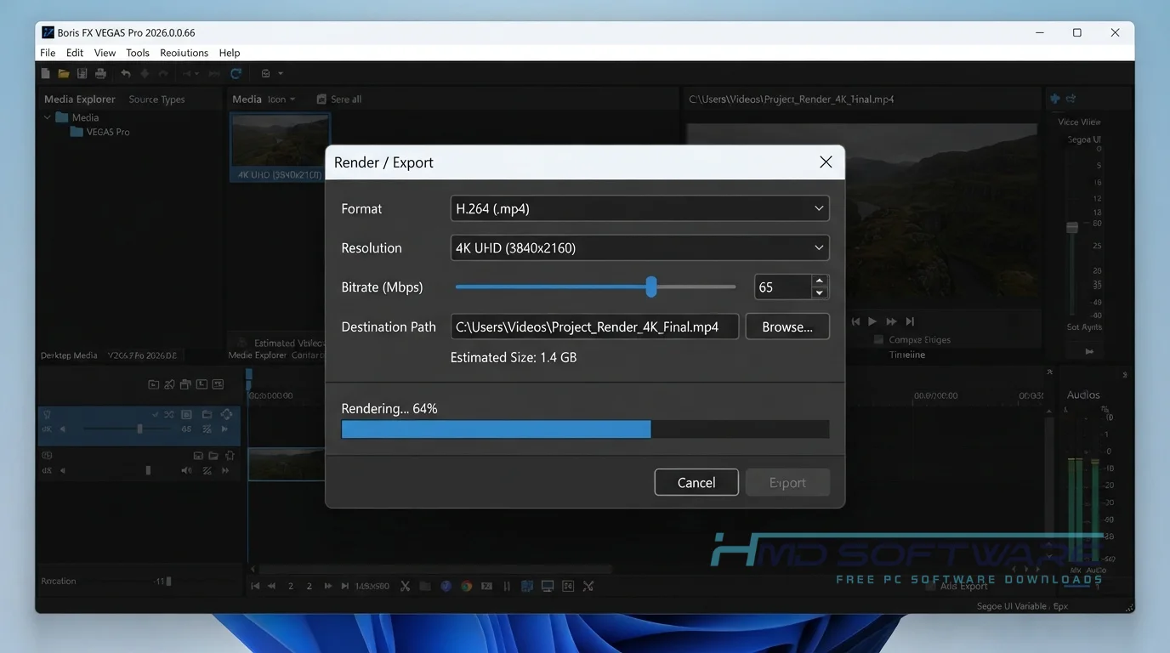Click the scissors cut icon in bottom toolbar
Image resolution: width=1170 pixels, height=653 pixels.
coord(405,586)
